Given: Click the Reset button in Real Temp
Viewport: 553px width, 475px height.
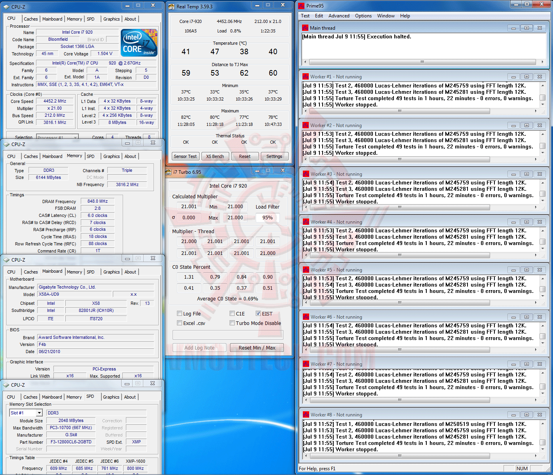Looking at the screenshot, I should [245, 156].
